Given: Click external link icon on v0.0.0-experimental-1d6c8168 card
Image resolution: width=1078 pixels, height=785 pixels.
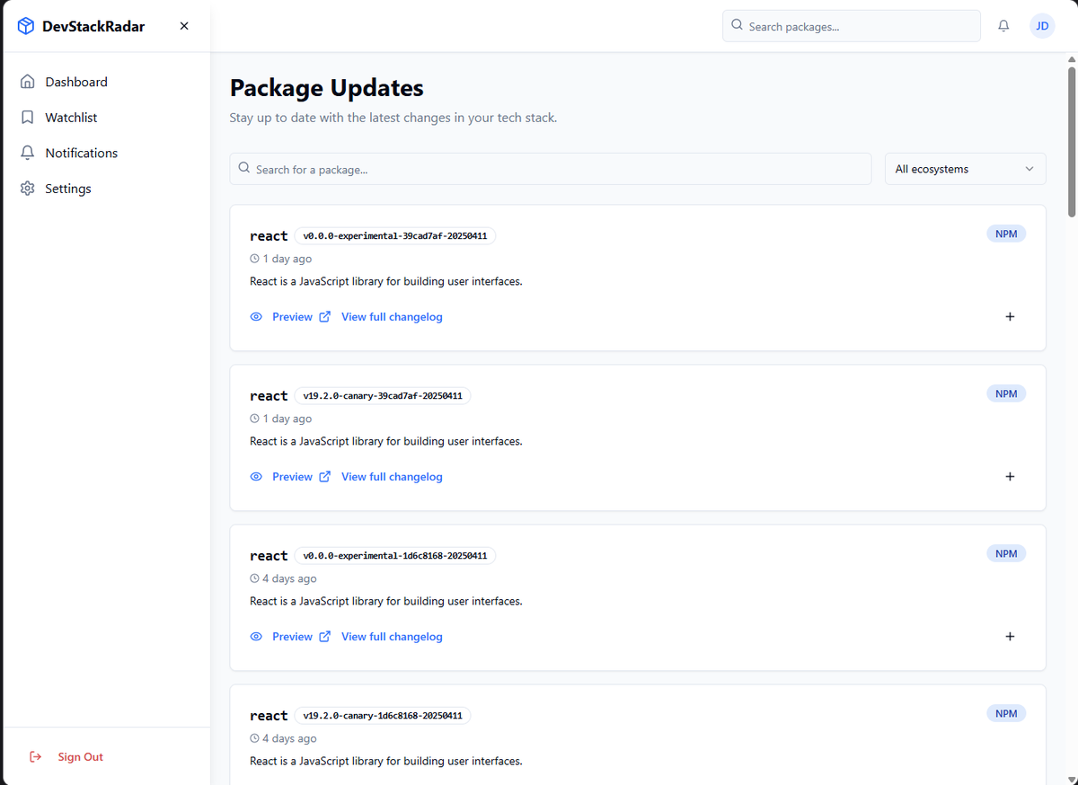Looking at the screenshot, I should (x=325, y=637).
